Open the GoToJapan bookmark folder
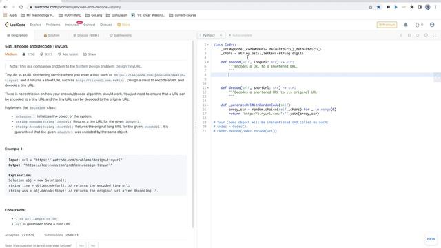441x248 pixels. point(116,15)
